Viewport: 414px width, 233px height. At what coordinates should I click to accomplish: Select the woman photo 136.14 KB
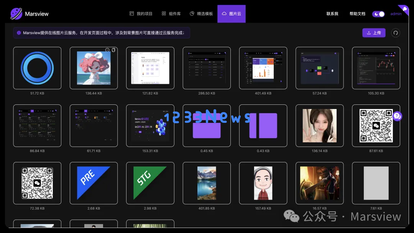pos(319,126)
